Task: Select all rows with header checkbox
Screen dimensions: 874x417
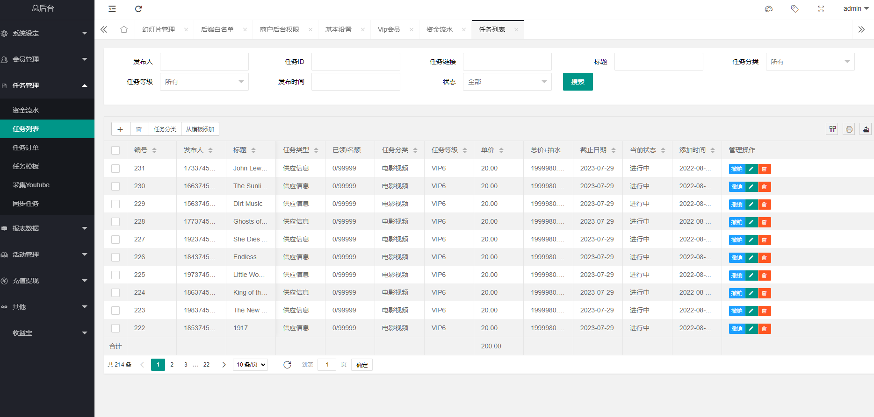Action: point(116,150)
